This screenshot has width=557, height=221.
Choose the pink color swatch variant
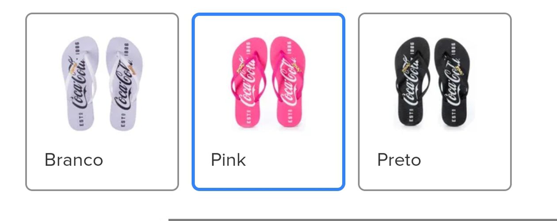(268, 102)
